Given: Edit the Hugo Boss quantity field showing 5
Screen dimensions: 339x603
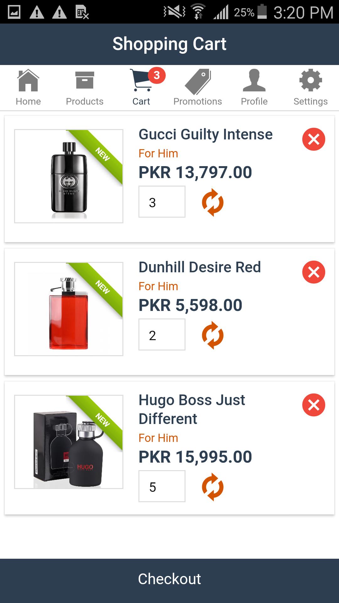Looking at the screenshot, I should [x=162, y=486].
